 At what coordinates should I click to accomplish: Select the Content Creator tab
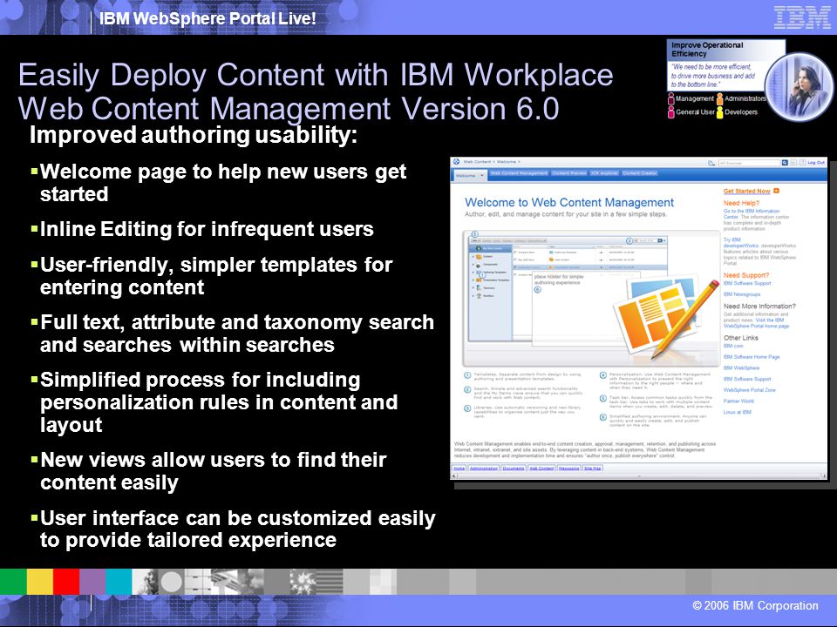(639, 173)
